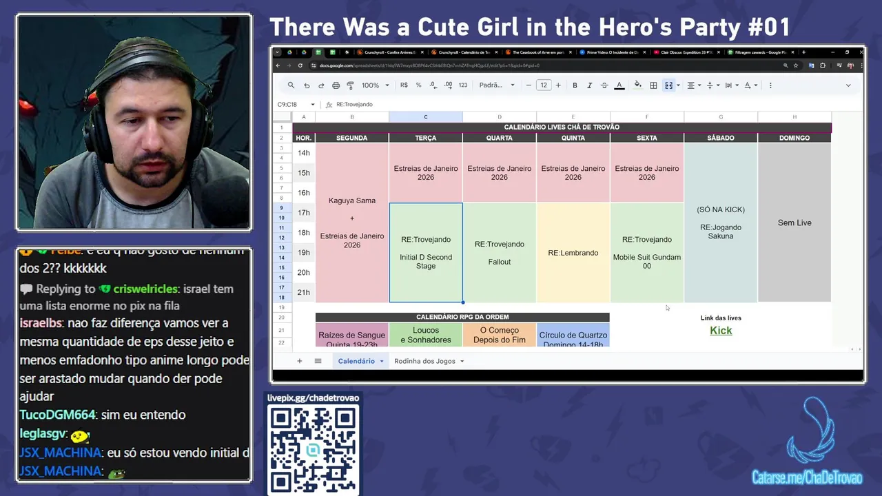The image size is (882, 496).
Task: Toggle merge cells button
Action: click(668, 85)
